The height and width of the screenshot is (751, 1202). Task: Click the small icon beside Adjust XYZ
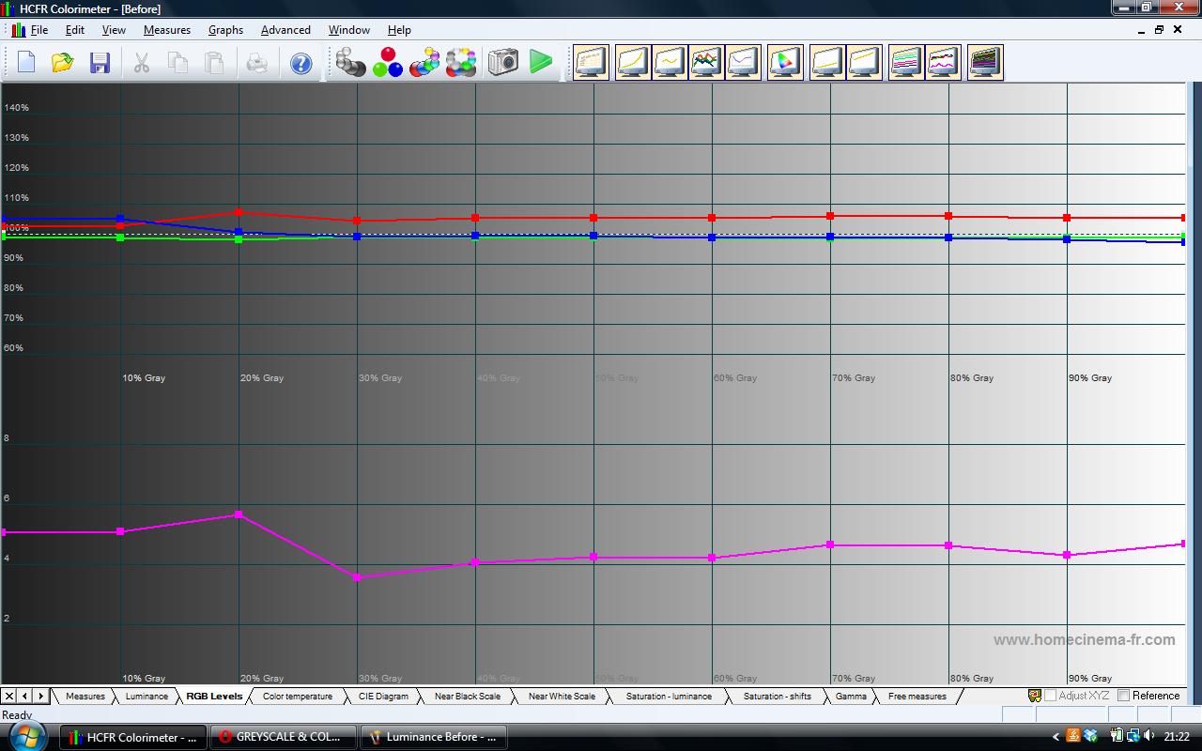click(x=1035, y=696)
